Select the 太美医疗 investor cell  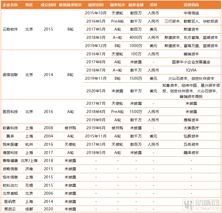[191, 128]
